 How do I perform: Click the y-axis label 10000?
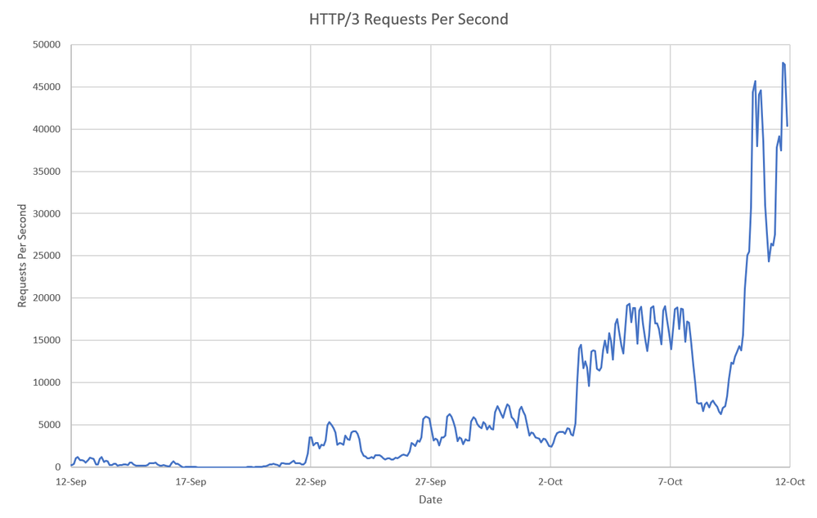click(x=47, y=382)
